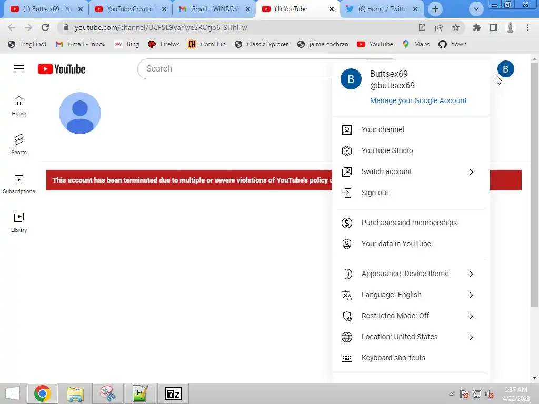This screenshot has width=539, height=404.
Task: Click Manage your Google Account link
Action: pos(418,100)
